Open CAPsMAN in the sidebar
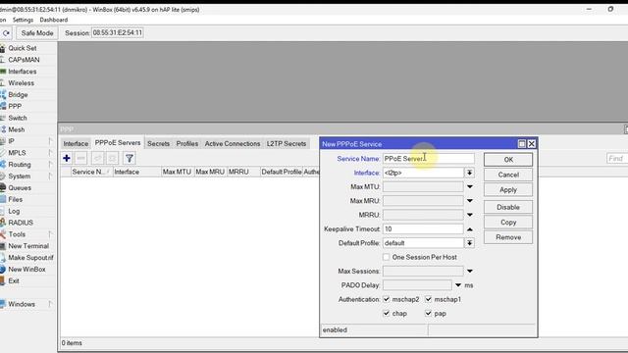 click(x=24, y=60)
